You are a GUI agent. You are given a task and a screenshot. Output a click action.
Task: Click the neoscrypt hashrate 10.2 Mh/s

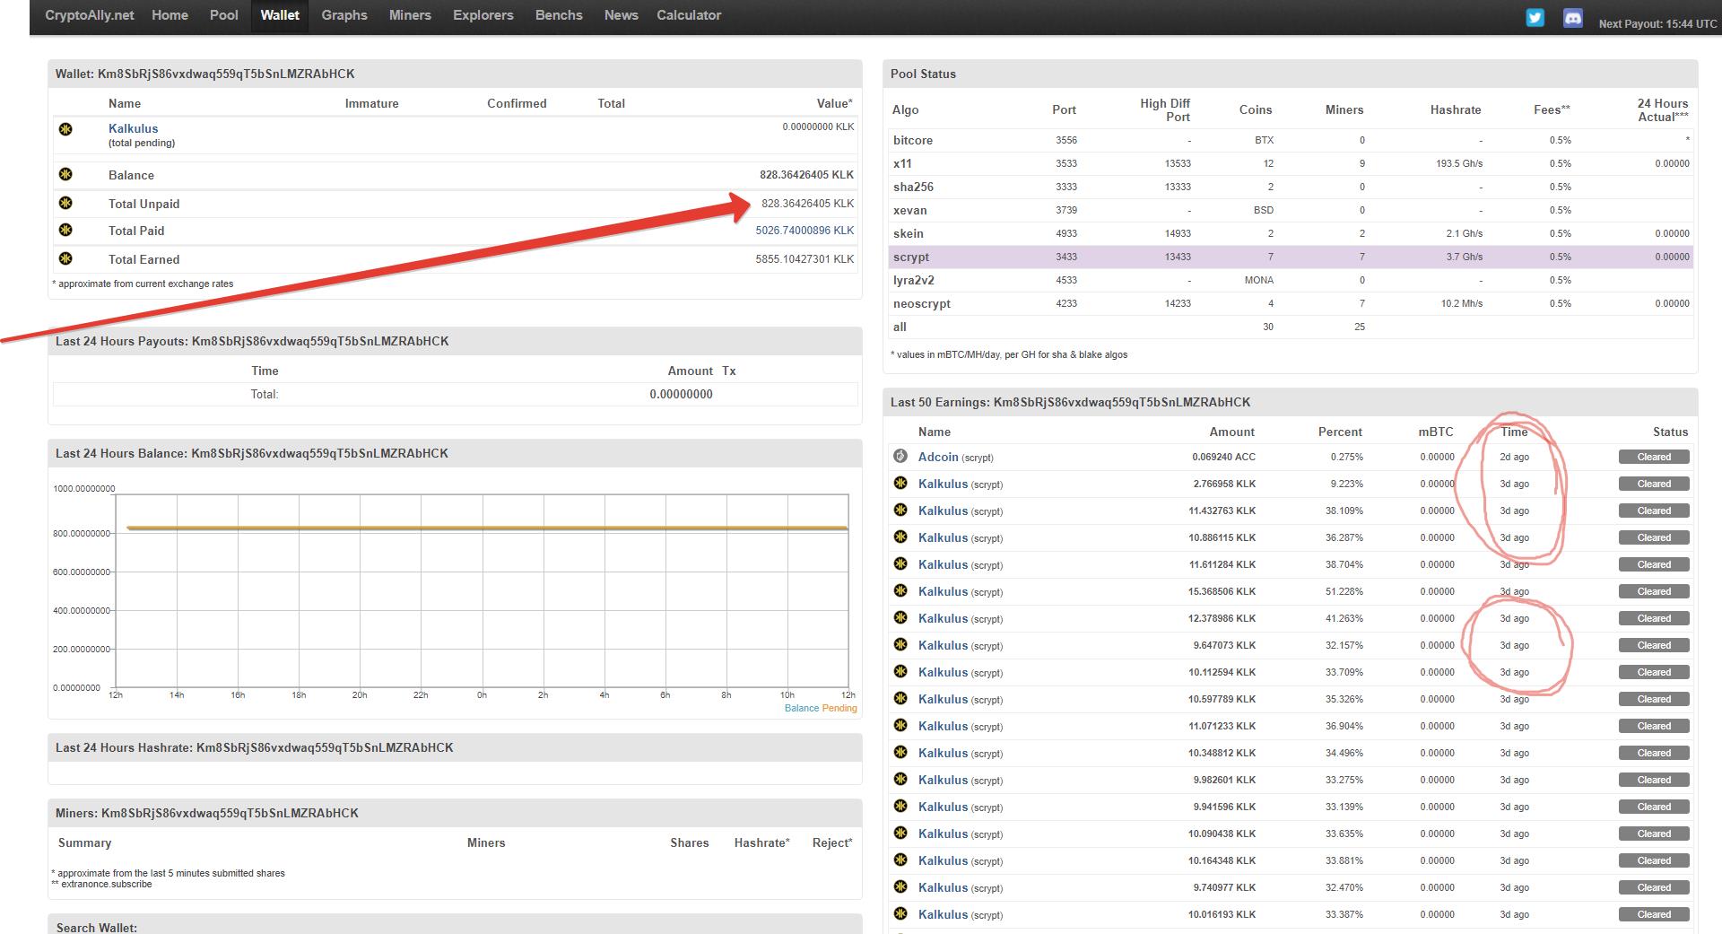coord(1462,303)
